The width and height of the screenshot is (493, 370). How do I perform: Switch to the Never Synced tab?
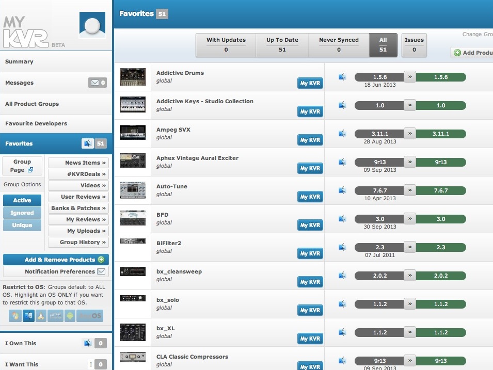339,45
